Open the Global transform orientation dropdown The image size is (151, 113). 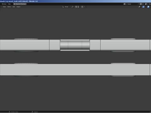66,7
